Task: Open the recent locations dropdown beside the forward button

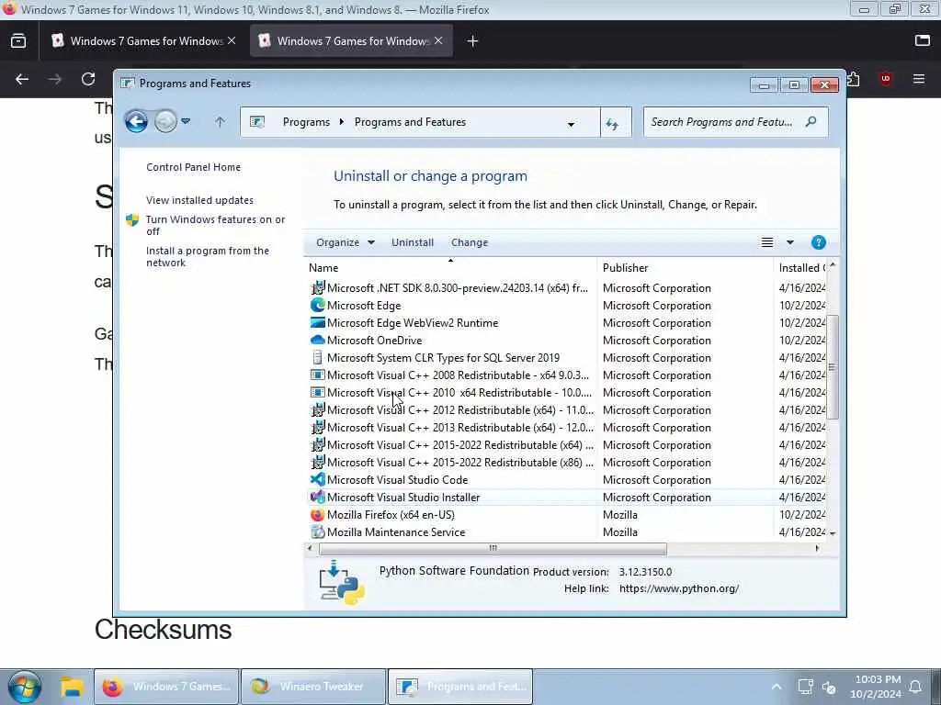Action: 186,122
